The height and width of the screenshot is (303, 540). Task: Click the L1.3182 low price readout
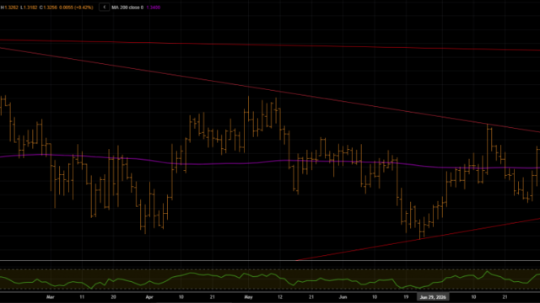[29, 8]
